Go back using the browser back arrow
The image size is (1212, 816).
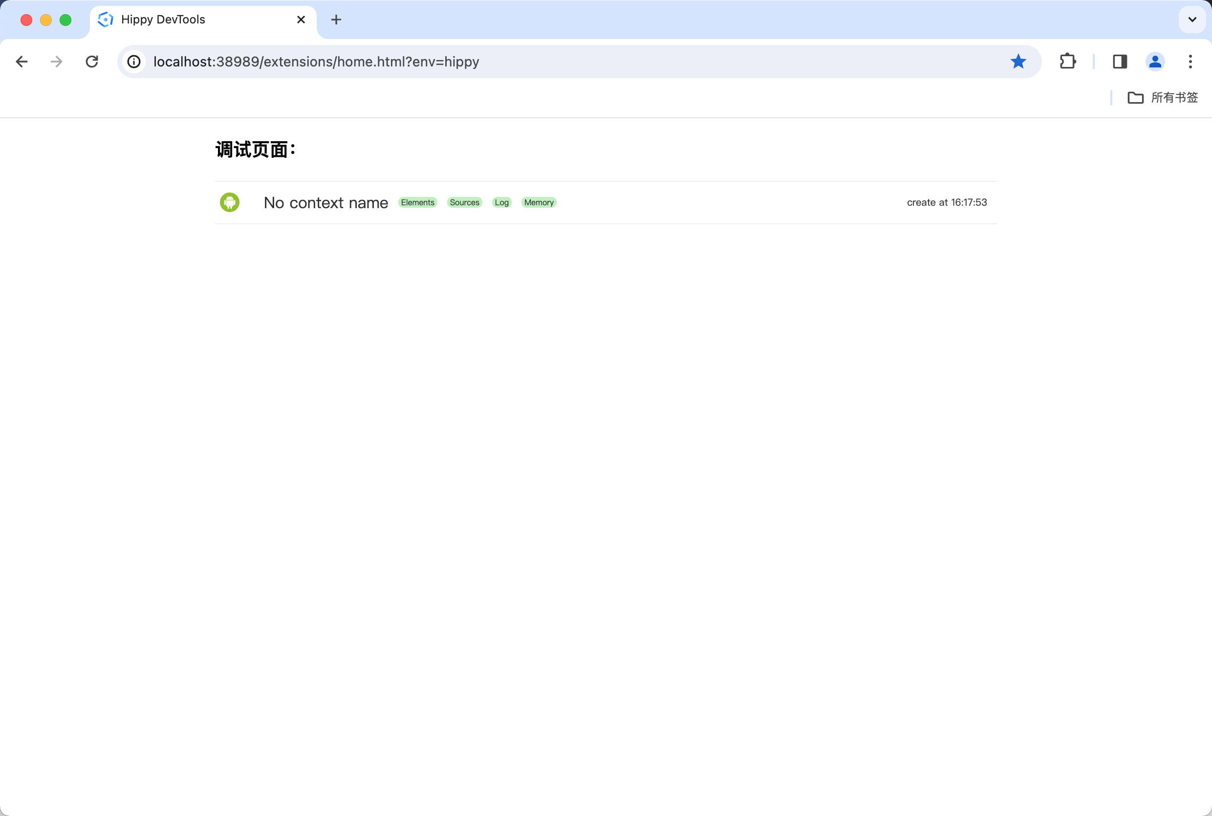(22, 62)
